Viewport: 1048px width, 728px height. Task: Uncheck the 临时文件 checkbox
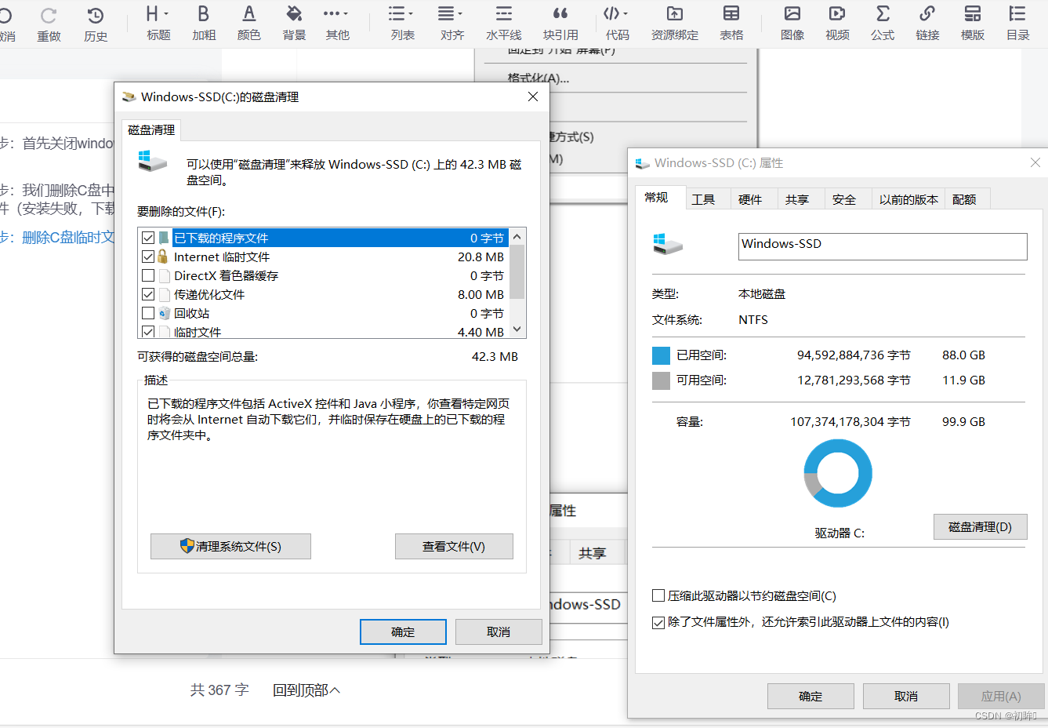148,332
